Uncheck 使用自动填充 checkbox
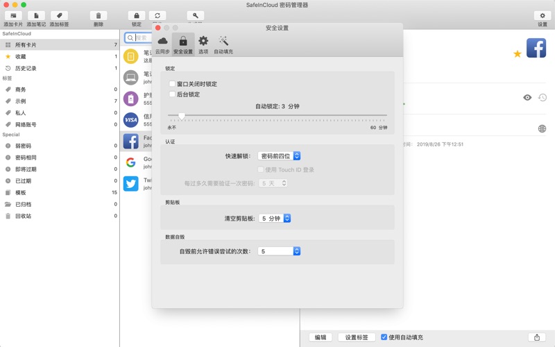Image resolution: width=555 pixels, height=347 pixels. point(384,337)
